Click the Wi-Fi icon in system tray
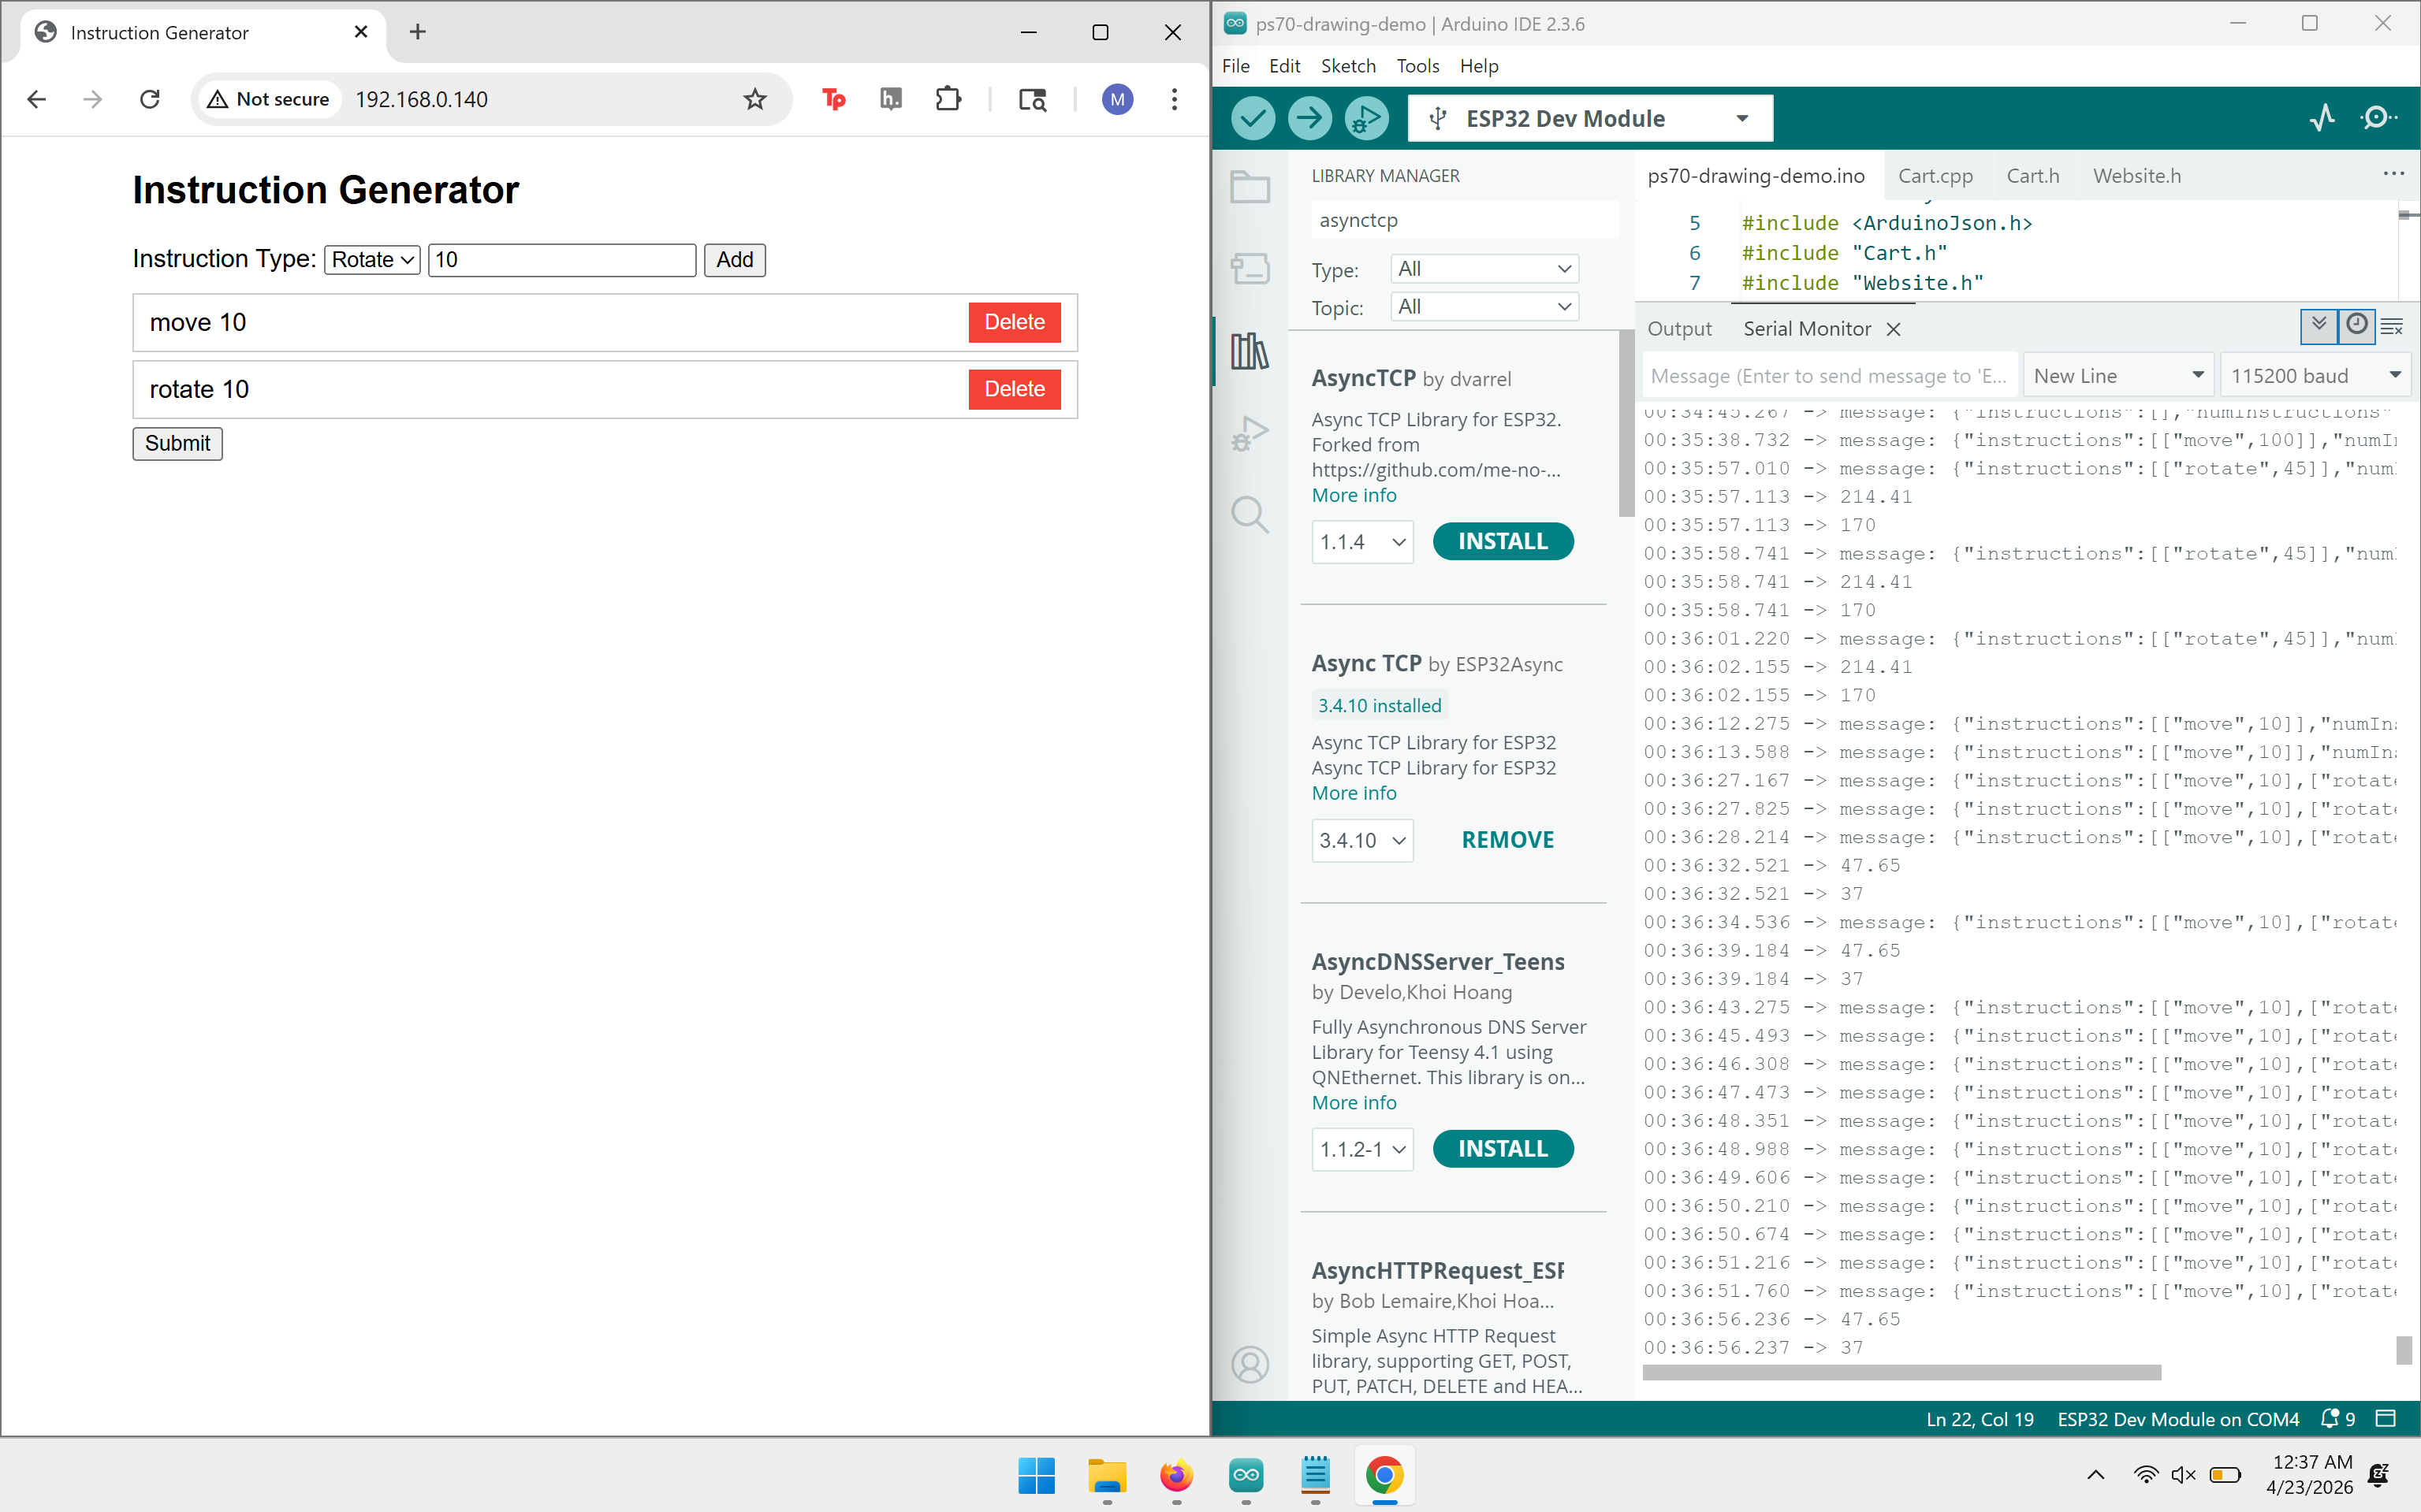2421x1512 pixels. pos(2145,1474)
